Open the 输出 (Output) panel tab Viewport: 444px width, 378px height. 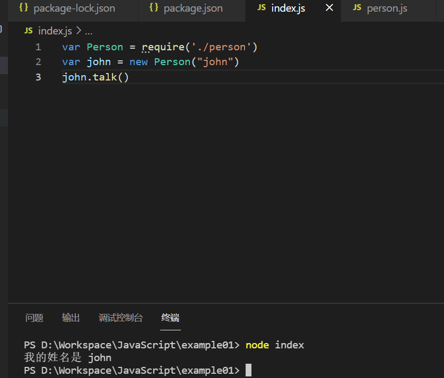coord(71,318)
